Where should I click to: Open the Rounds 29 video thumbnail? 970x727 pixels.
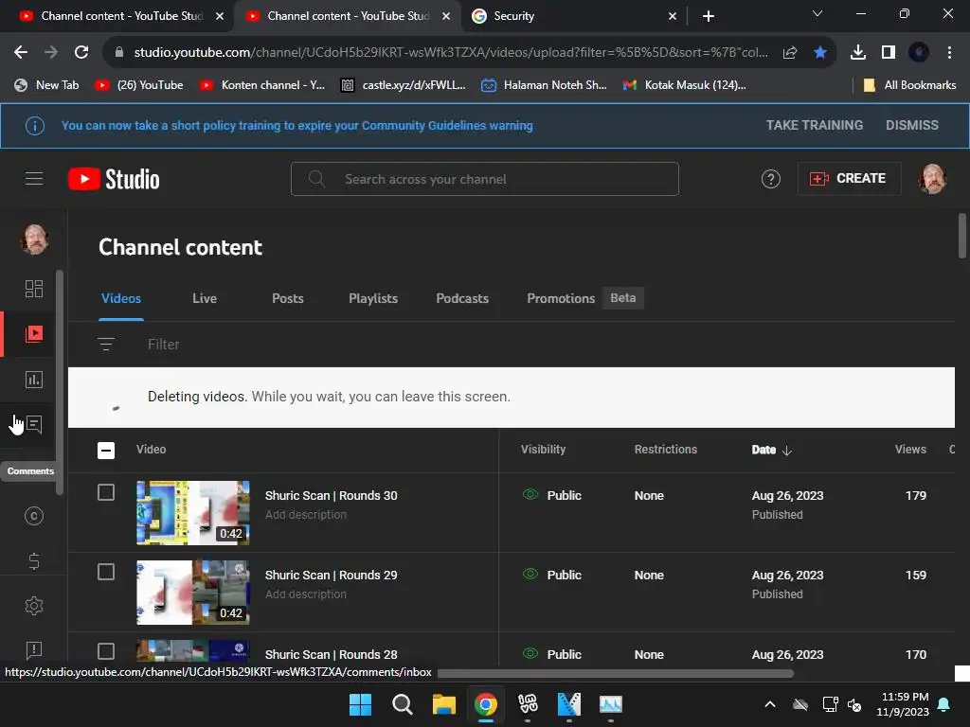tap(193, 593)
